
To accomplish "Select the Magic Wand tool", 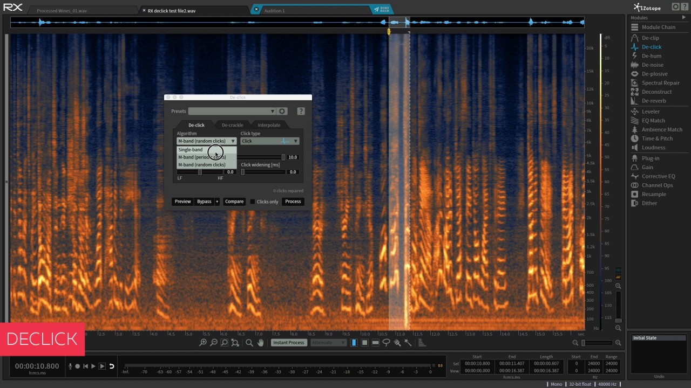I will (408, 343).
